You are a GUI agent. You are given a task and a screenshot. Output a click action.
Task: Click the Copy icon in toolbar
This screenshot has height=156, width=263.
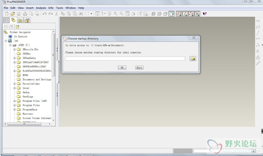click(x=63, y=14)
